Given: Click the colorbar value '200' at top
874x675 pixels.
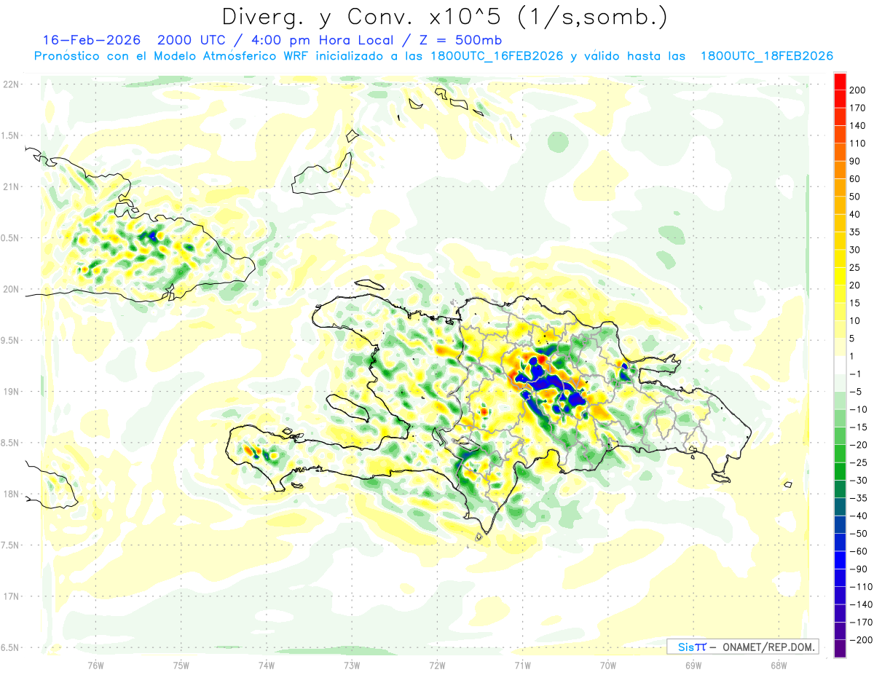Looking at the screenshot, I should tap(857, 90).
